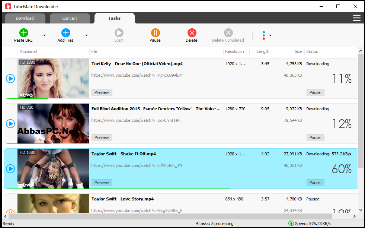Click the horizontal scrollbar thumb

click(170, 216)
